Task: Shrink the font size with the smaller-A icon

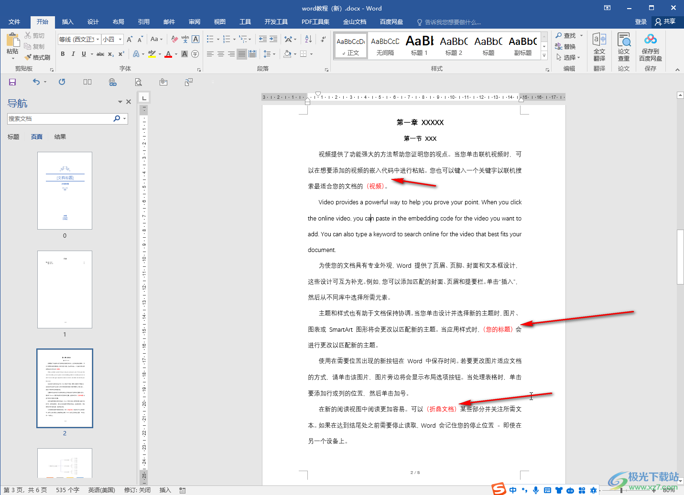Action: [140, 39]
